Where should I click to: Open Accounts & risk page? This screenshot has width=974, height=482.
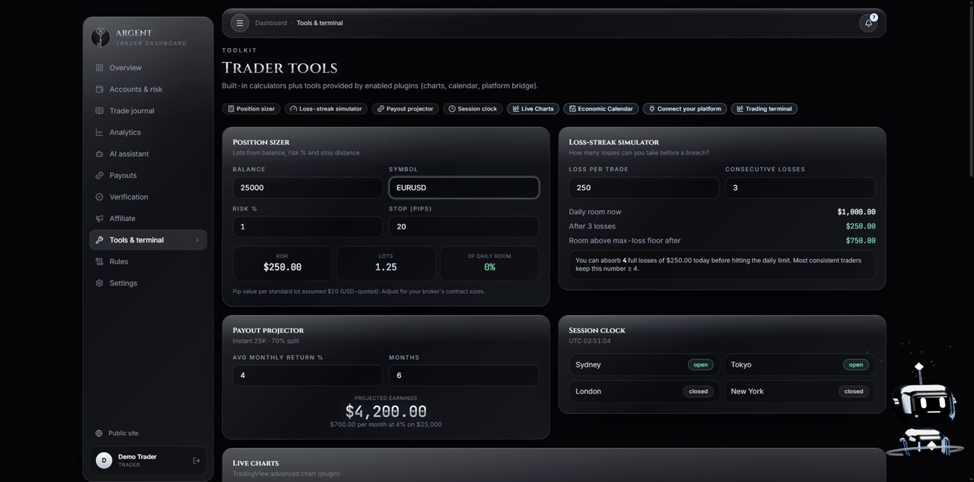[x=148, y=89]
